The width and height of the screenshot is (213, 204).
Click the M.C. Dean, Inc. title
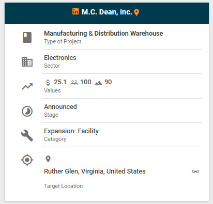106,12
